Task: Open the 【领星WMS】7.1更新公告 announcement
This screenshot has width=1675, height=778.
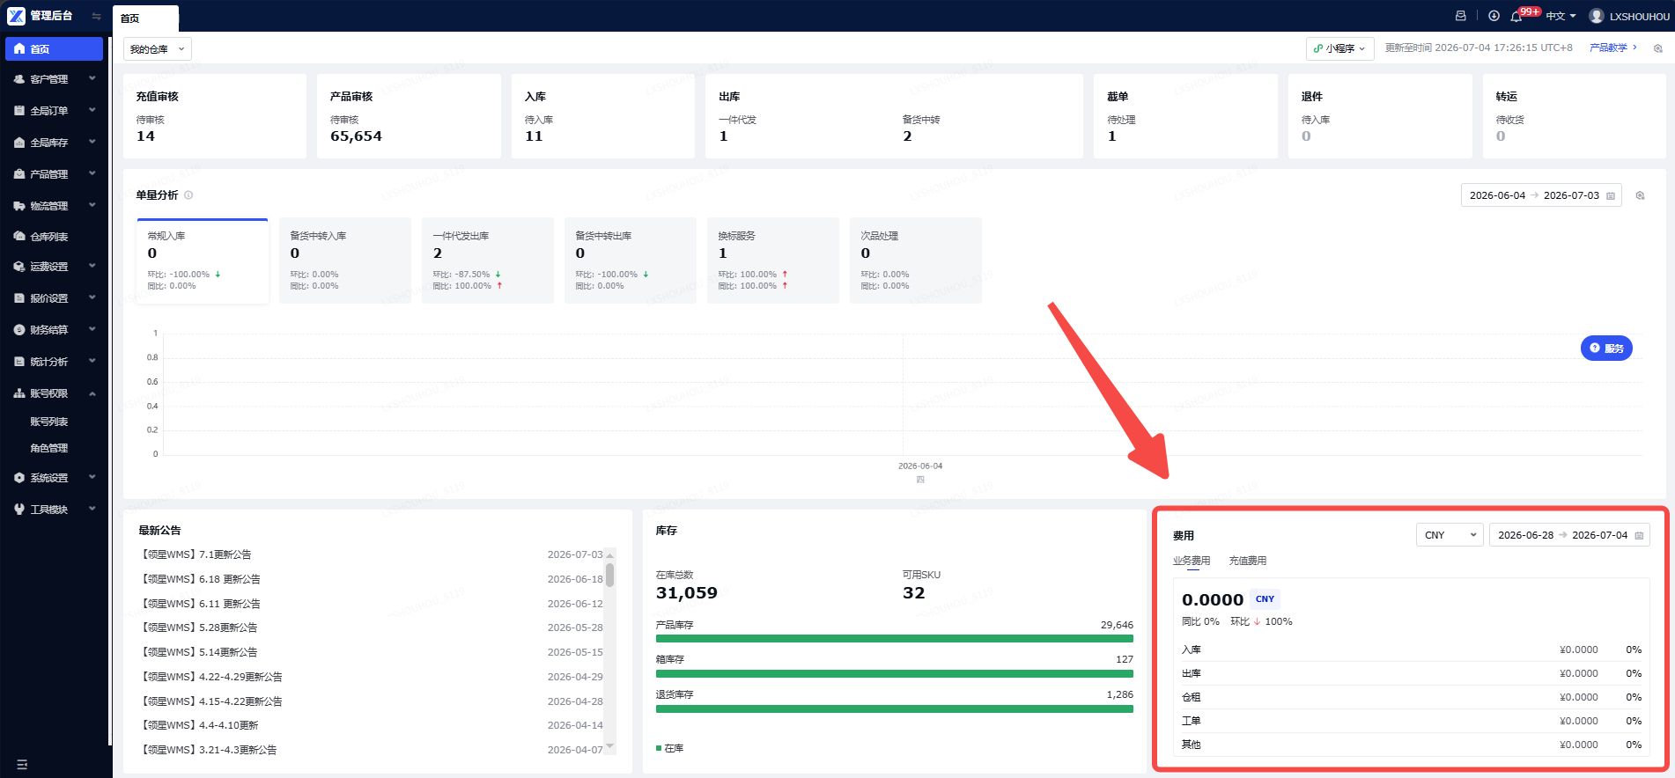Action: point(196,554)
